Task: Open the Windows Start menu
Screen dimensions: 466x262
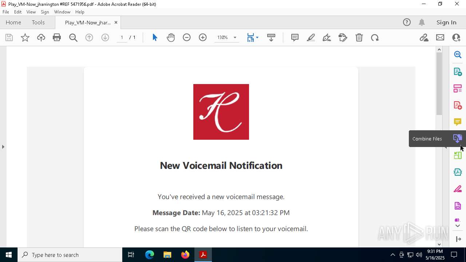Action: tap(9, 255)
